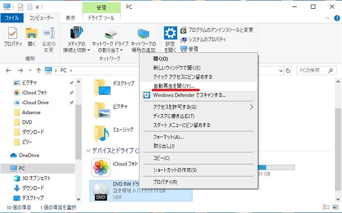The width and height of the screenshot is (342, 213).
Task: Choose ショートカットの作成(S)
Action: click(x=198, y=170)
